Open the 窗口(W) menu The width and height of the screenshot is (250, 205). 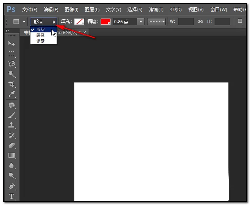click(x=218, y=10)
